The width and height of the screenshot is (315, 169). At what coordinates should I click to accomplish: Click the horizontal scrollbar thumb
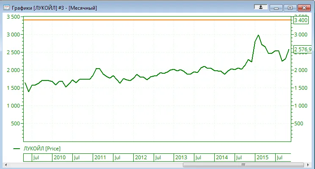[243, 165]
